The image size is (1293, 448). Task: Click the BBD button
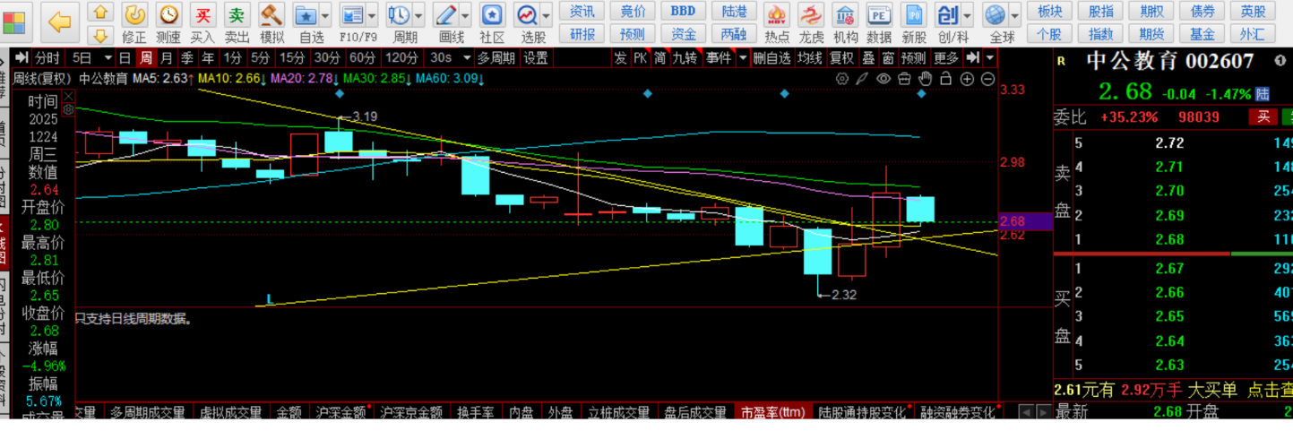683,12
